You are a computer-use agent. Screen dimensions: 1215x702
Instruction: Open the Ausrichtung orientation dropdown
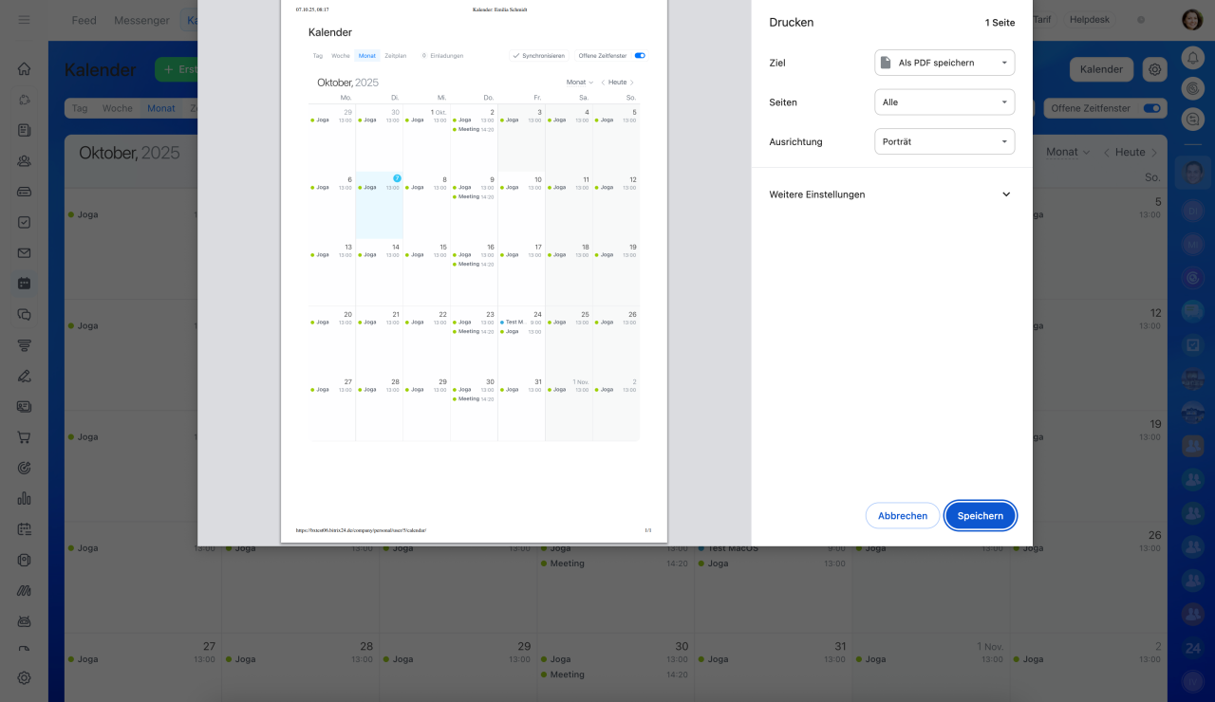click(x=944, y=141)
